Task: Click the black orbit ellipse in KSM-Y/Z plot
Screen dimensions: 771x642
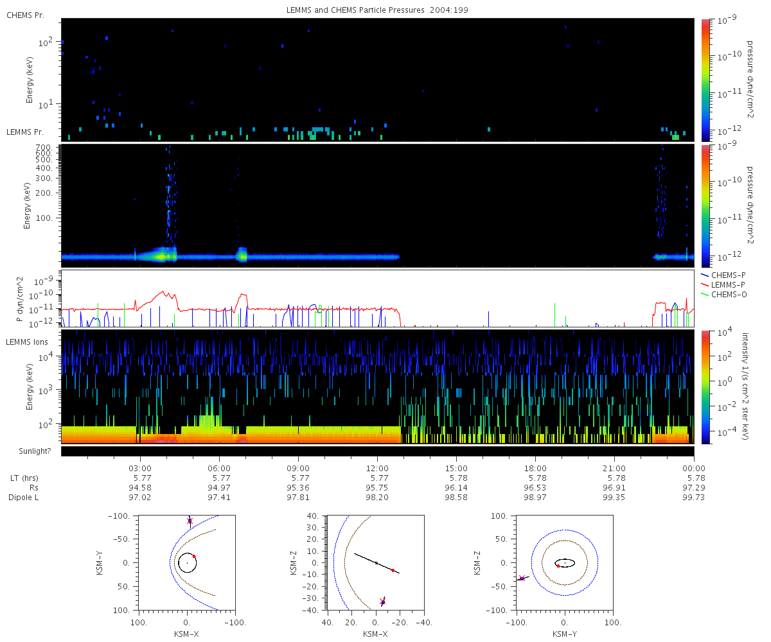Action: [x=565, y=563]
